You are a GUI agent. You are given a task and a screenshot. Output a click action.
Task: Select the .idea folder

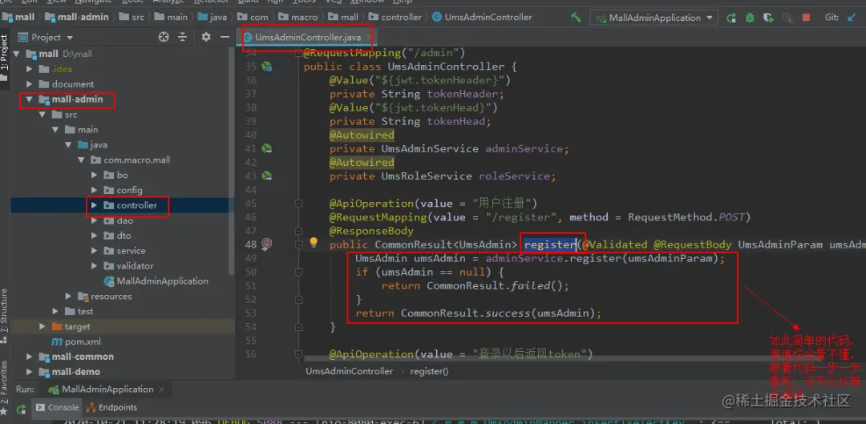point(56,69)
